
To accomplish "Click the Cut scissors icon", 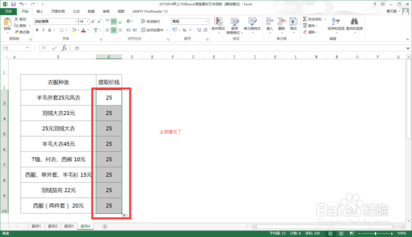I will (x=16, y=19).
